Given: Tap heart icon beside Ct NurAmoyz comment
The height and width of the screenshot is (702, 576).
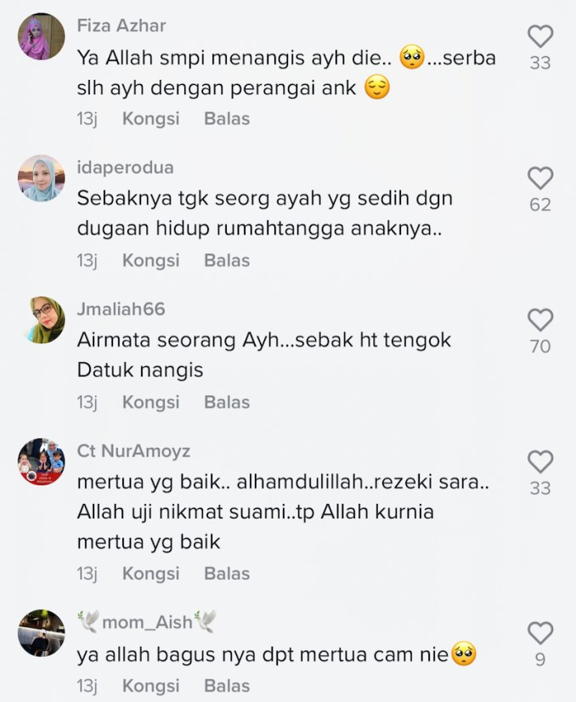Looking at the screenshot, I should pos(540,461).
